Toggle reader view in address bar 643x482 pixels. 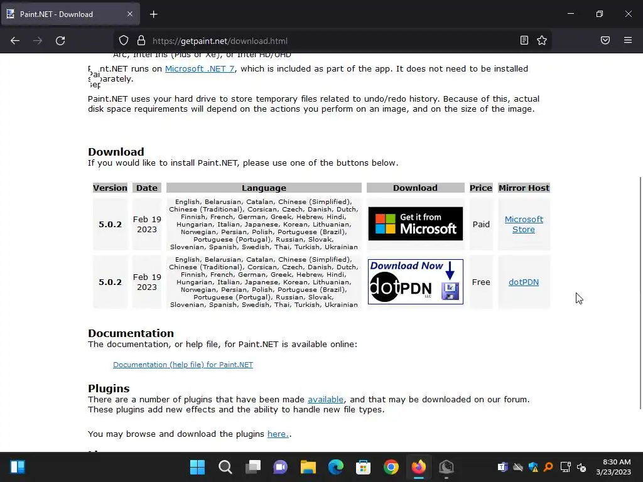point(524,40)
